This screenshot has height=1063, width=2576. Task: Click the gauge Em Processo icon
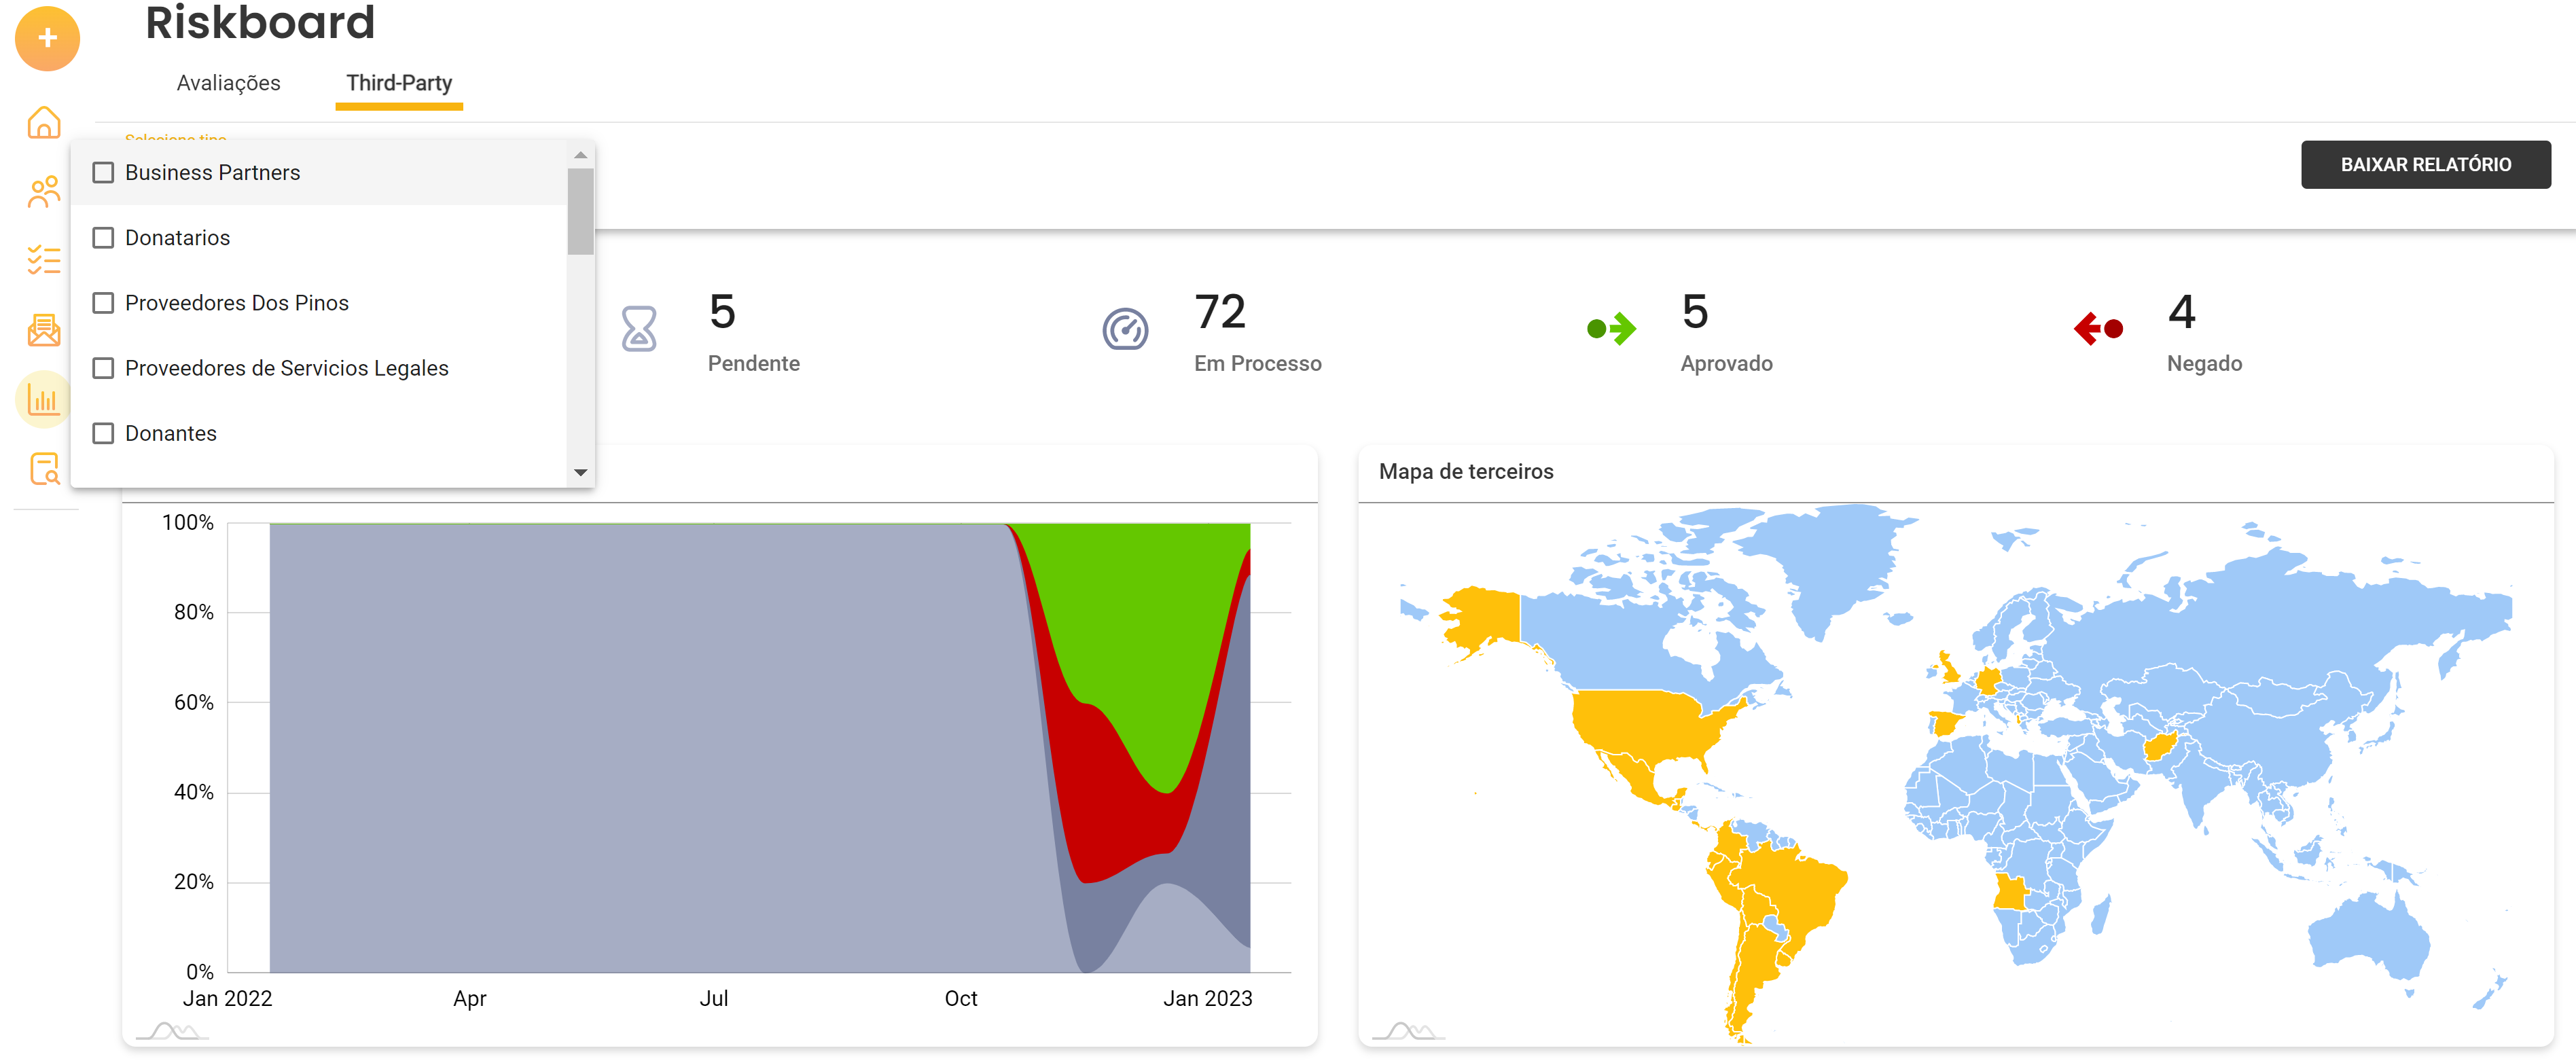[1125, 329]
